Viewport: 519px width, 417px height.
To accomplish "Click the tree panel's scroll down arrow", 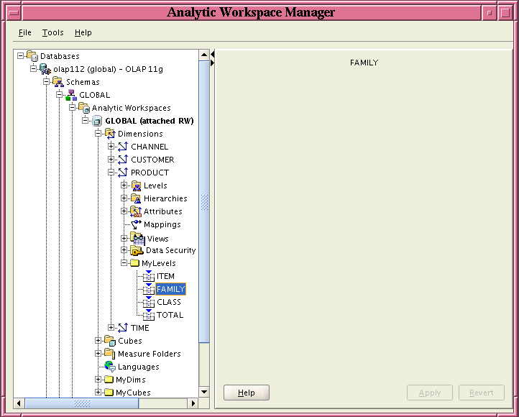I will tap(204, 392).
